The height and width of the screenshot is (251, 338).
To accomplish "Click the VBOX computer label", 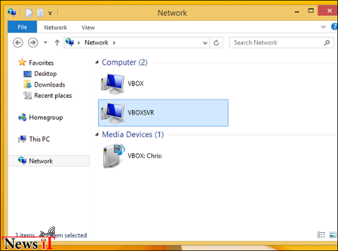I will (136, 83).
